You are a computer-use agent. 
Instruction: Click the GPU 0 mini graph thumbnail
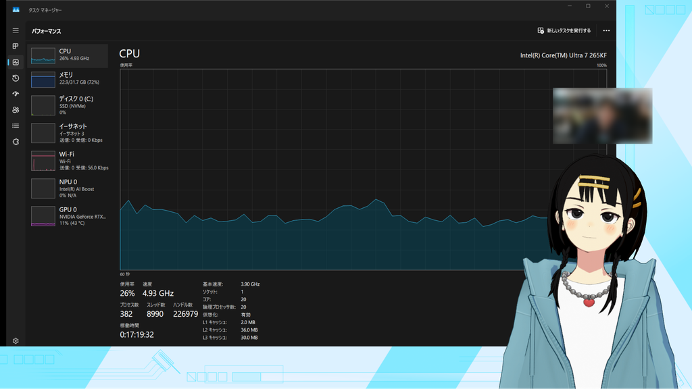click(43, 216)
